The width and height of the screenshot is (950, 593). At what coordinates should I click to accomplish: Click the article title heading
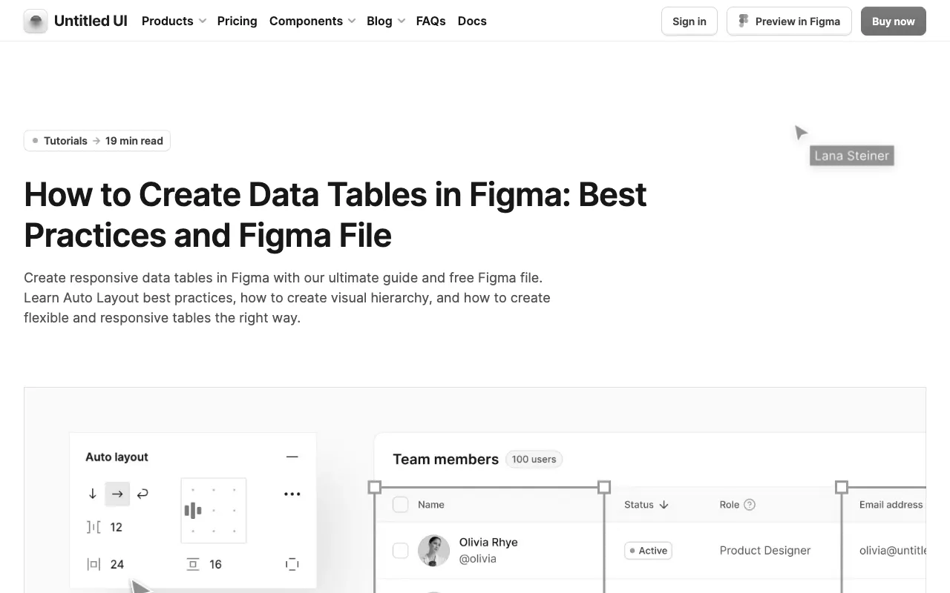(335, 215)
